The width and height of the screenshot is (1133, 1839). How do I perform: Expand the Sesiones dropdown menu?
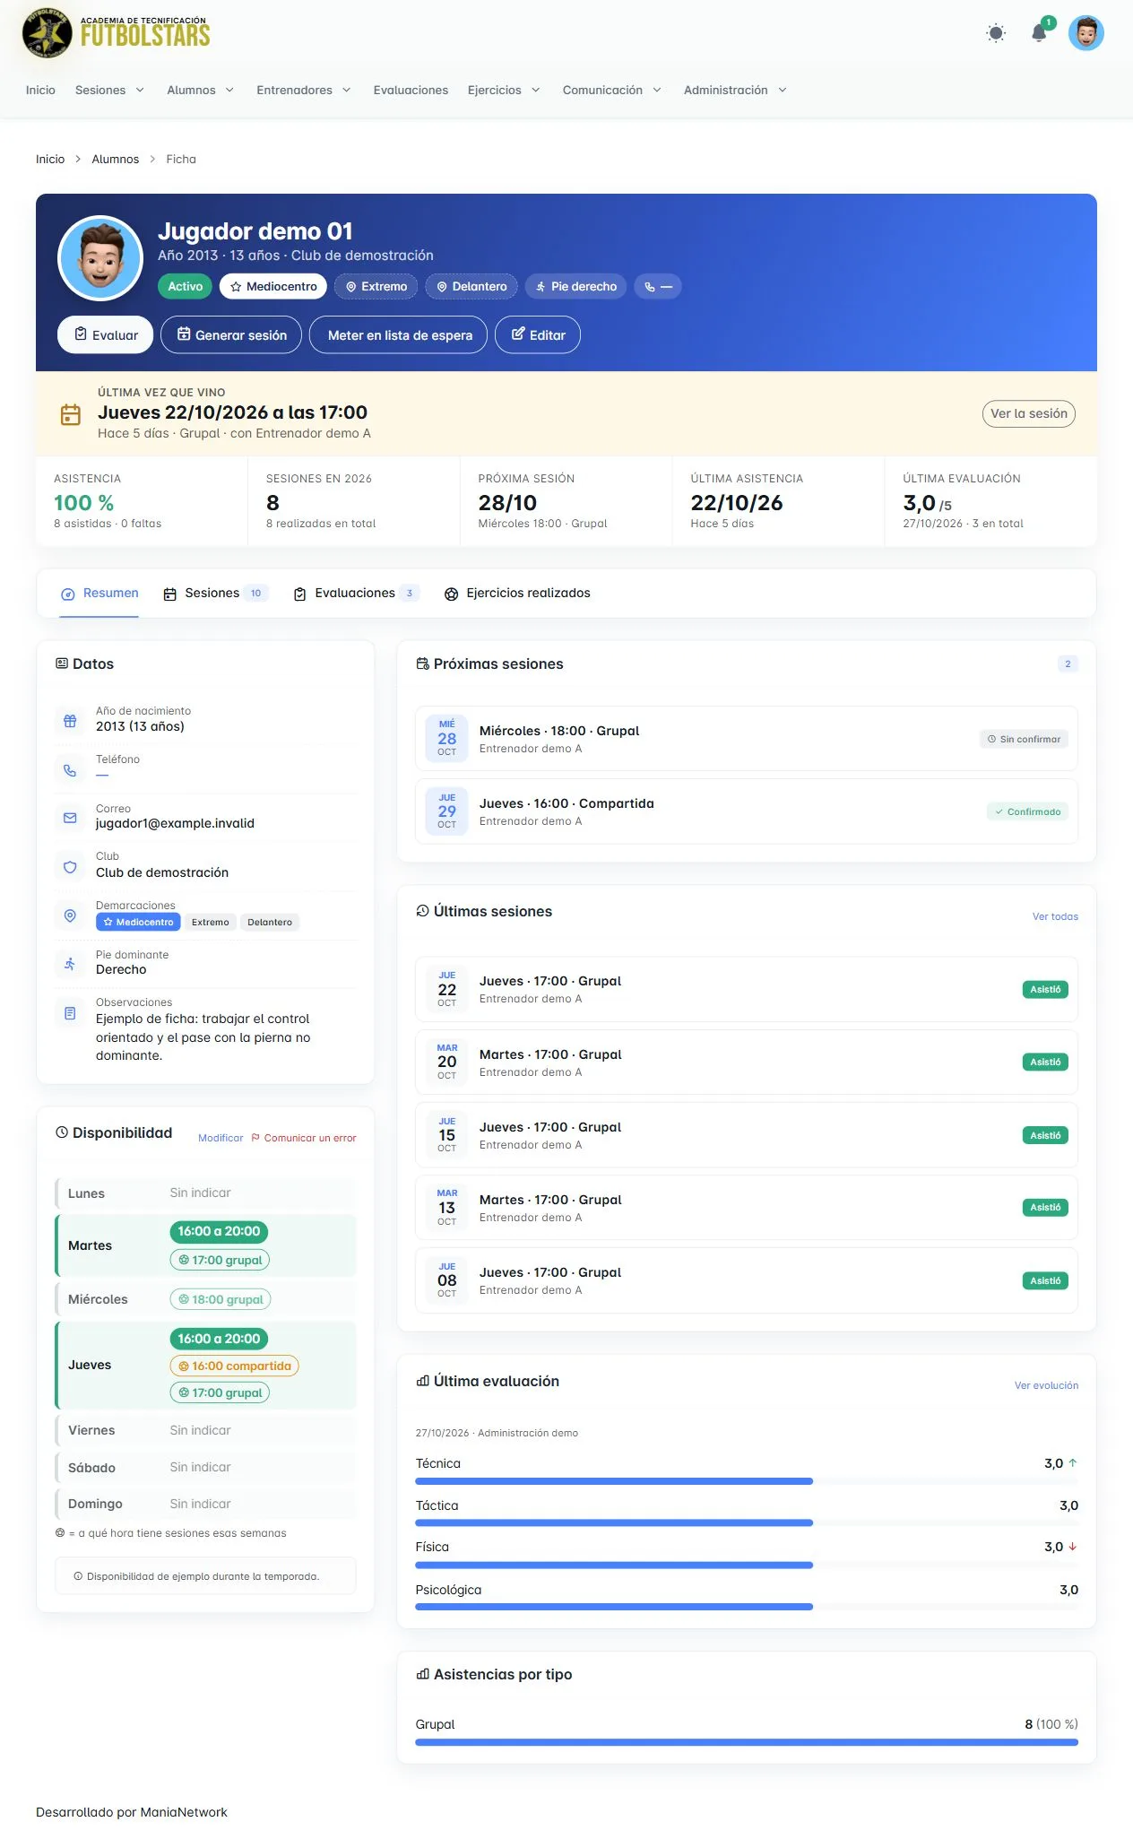[109, 90]
